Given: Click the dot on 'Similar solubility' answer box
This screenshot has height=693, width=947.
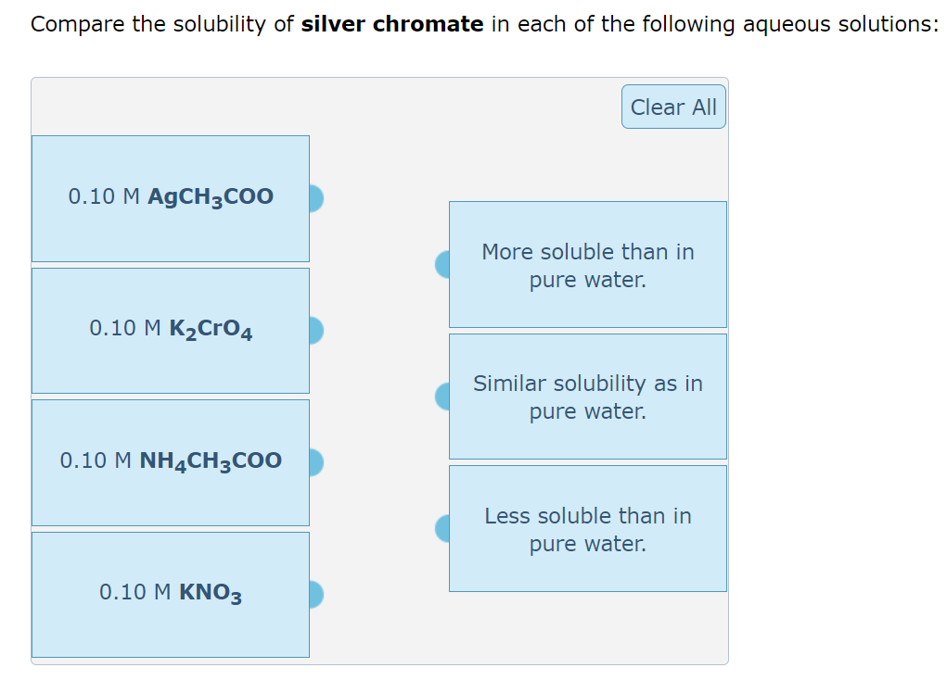Looking at the screenshot, I should (x=442, y=397).
